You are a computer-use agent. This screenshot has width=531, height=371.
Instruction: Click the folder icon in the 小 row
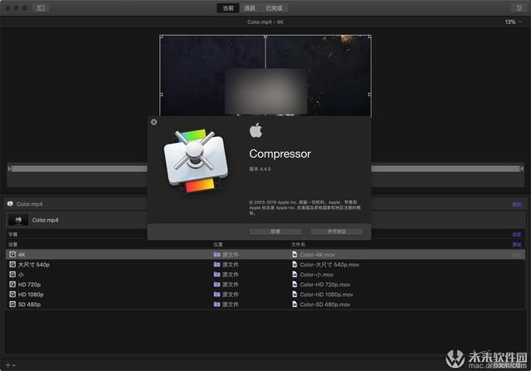[x=217, y=275]
